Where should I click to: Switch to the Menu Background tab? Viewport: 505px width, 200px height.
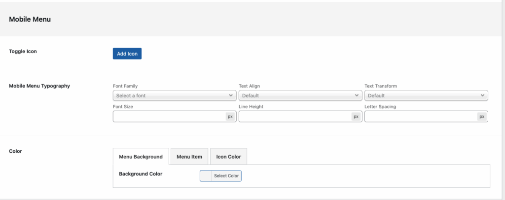(141, 157)
